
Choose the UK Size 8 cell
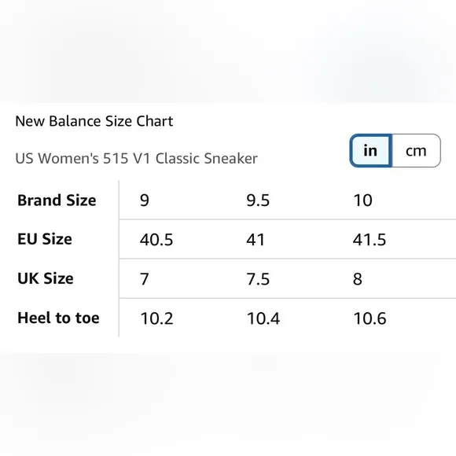(x=358, y=279)
